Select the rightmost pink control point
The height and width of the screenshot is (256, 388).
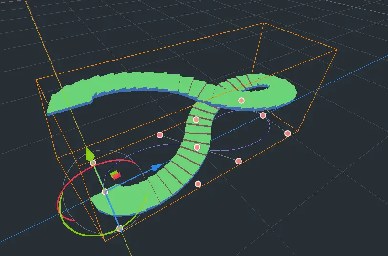[288, 133]
